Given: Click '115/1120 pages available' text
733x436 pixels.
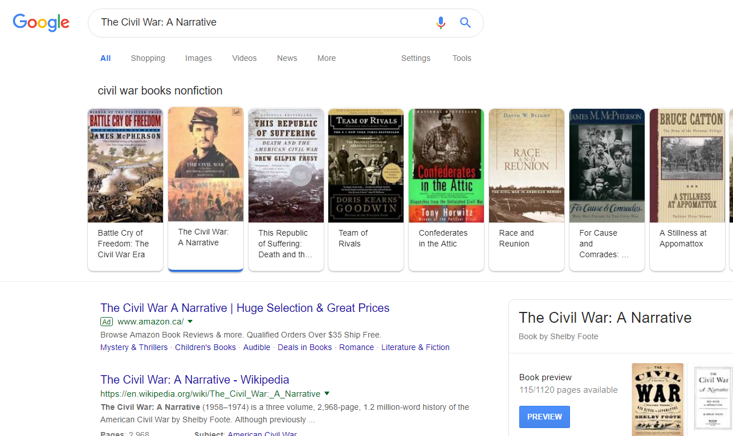Looking at the screenshot, I should click(x=568, y=390).
